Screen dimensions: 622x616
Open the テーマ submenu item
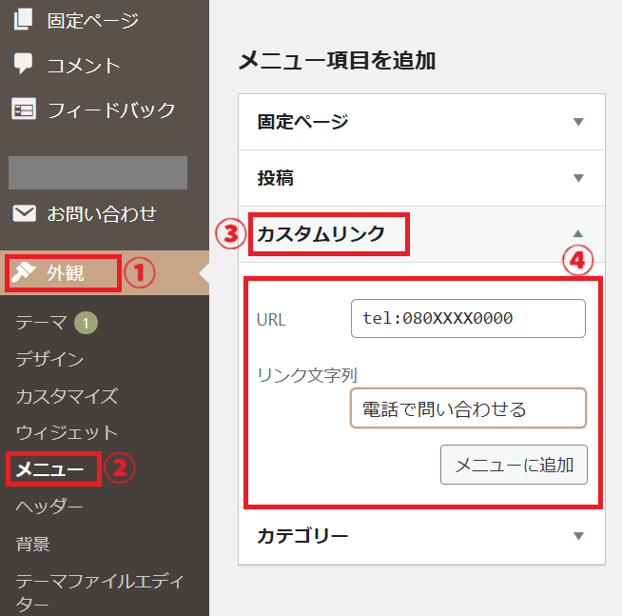click(x=41, y=322)
